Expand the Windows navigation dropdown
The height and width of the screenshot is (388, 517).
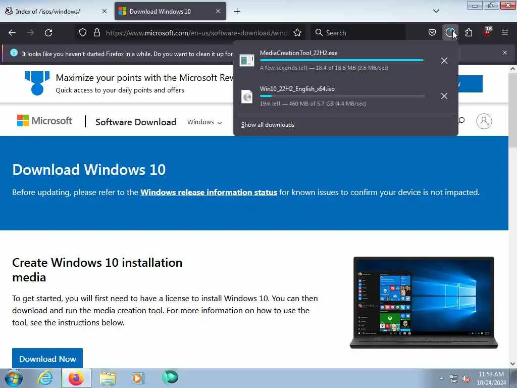click(x=204, y=122)
